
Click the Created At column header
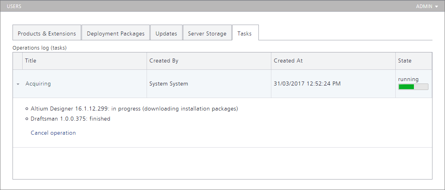[288, 61]
